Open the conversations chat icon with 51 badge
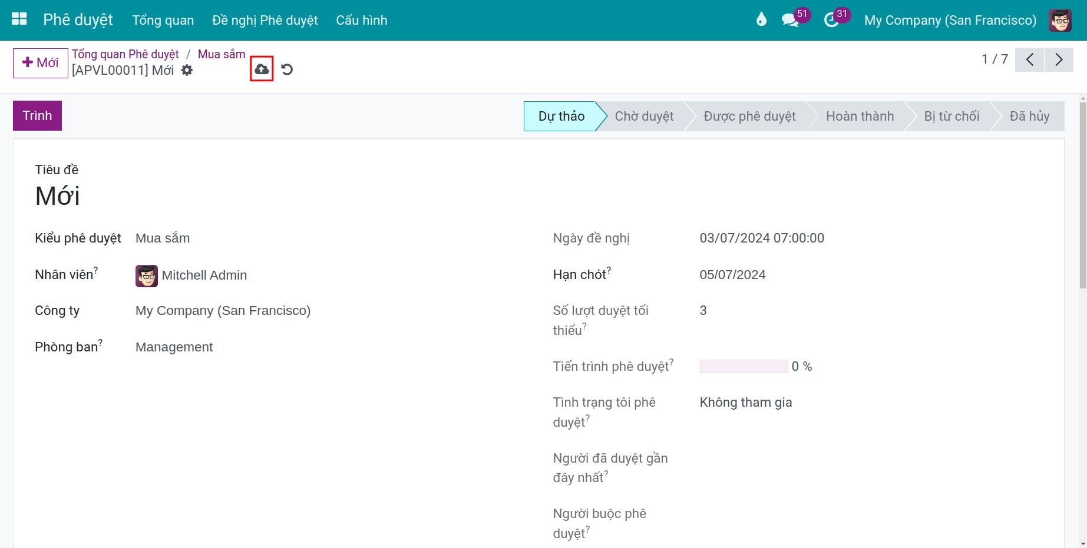 tap(790, 20)
